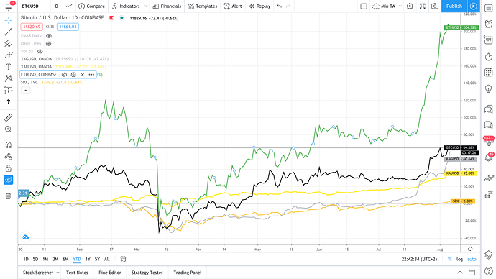Open the question mark help tool

[x=9, y=102]
